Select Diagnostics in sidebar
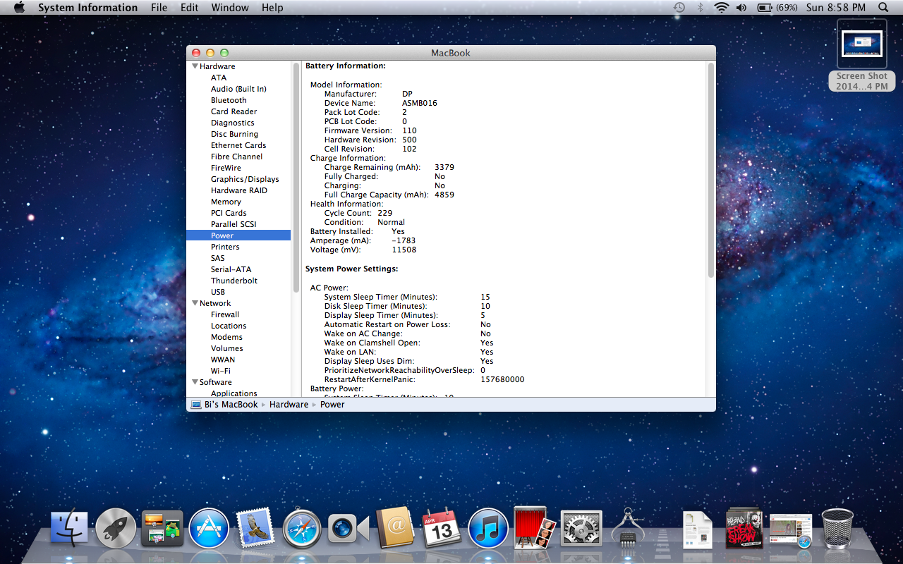The image size is (903, 564). (x=232, y=123)
